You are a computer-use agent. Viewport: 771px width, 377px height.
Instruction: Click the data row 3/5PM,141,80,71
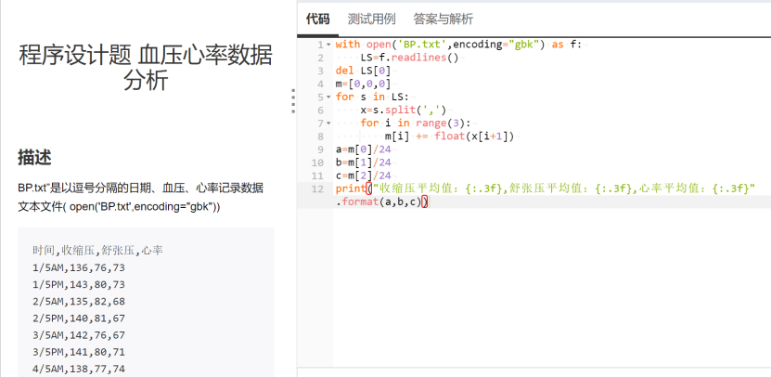tap(79, 352)
